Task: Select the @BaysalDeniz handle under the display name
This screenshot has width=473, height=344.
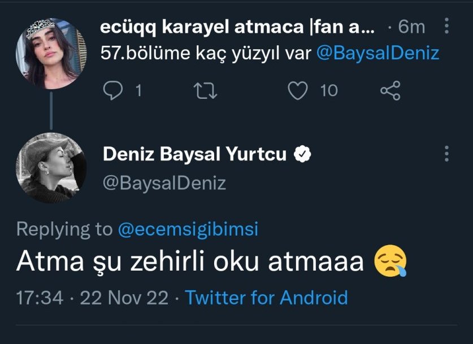Action: point(164,183)
